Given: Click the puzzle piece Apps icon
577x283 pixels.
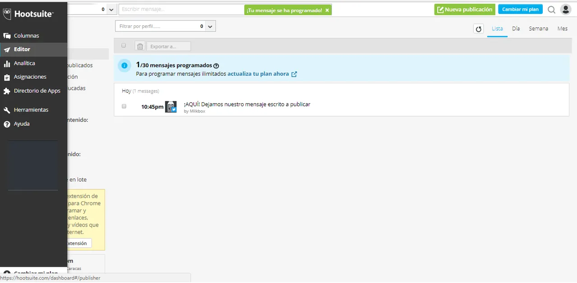Looking at the screenshot, I should coord(7,91).
